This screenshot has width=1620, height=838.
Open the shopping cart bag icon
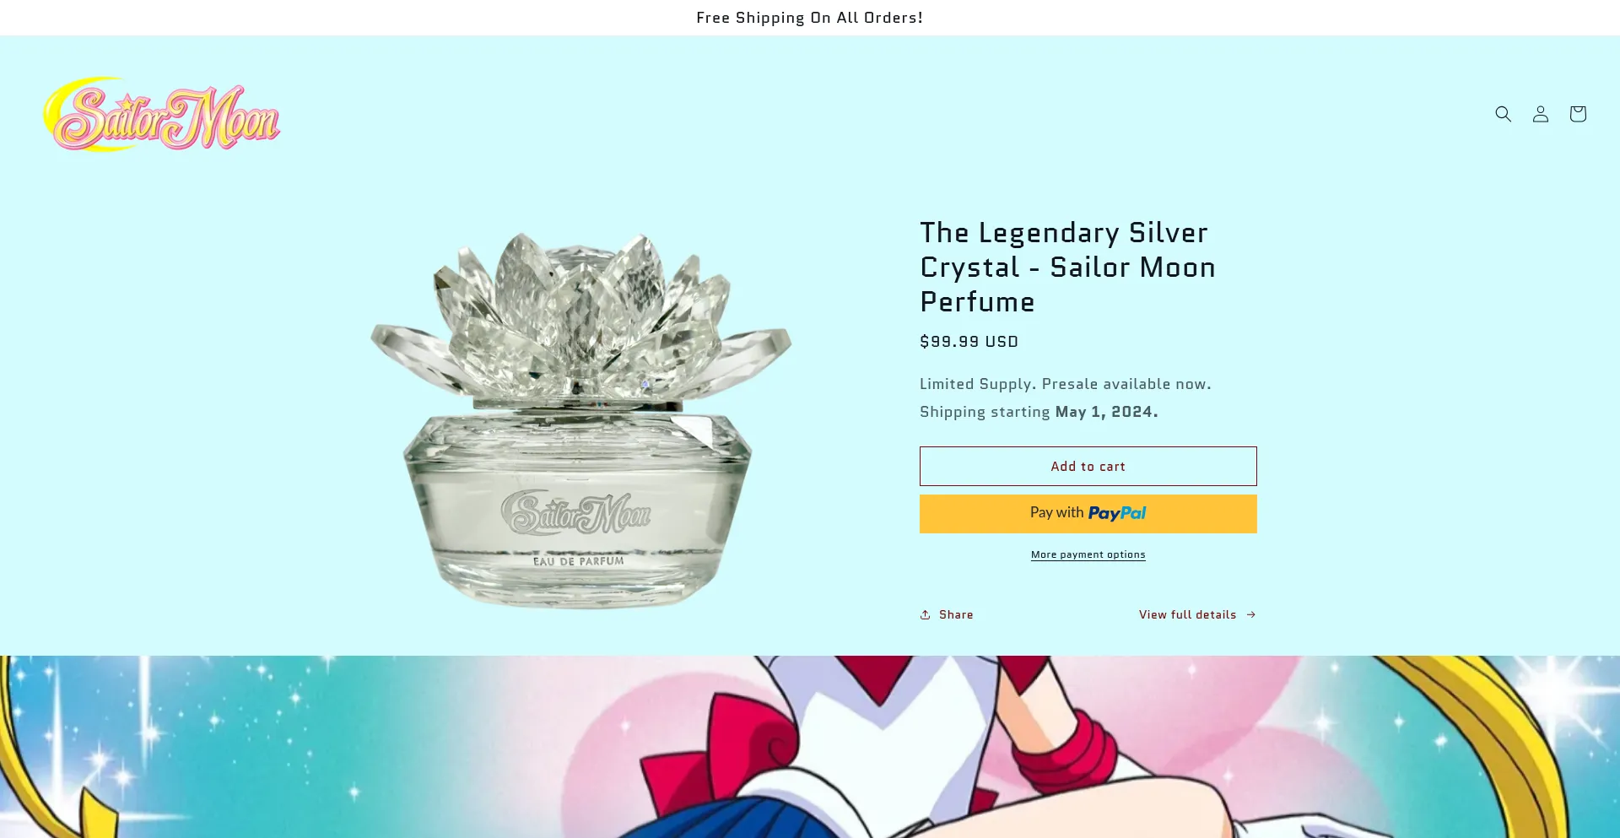[1577, 114]
